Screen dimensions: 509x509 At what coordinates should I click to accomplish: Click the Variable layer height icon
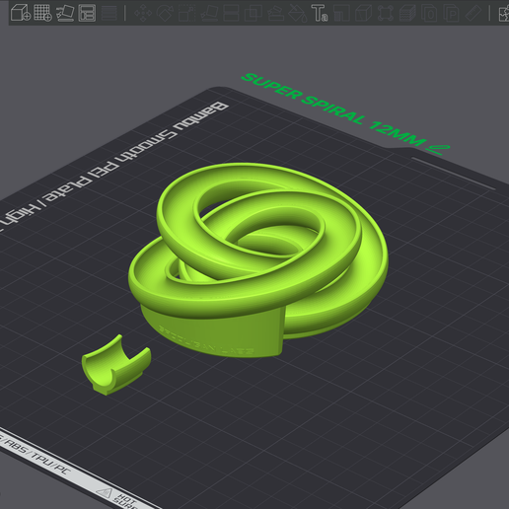109,13
